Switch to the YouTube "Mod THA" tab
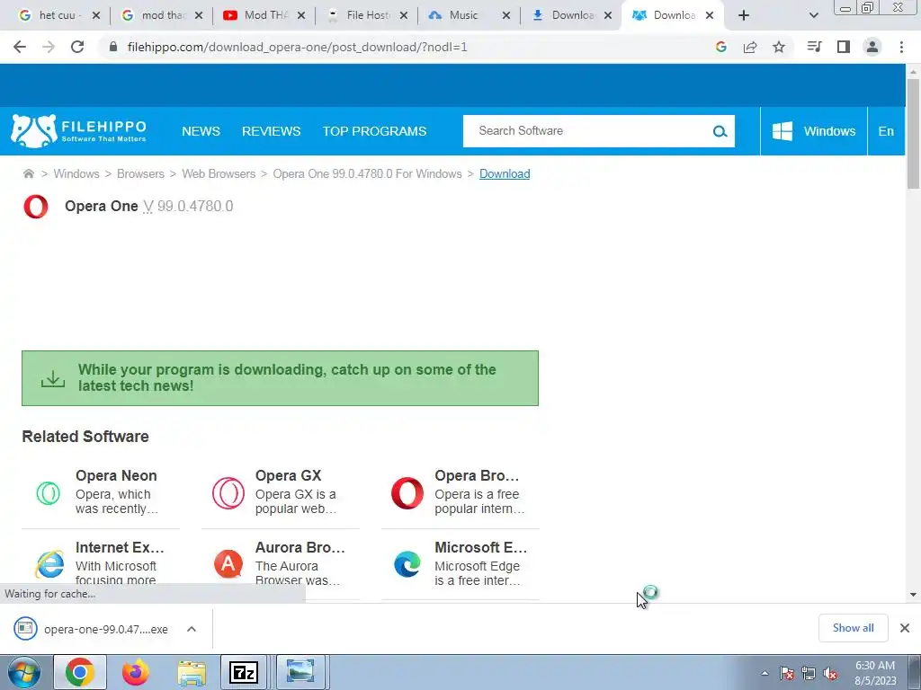 click(x=263, y=15)
